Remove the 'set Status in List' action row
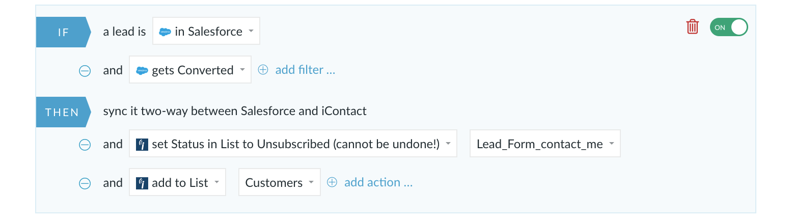The height and width of the screenshot is (220, 793). tap(85, 145)
